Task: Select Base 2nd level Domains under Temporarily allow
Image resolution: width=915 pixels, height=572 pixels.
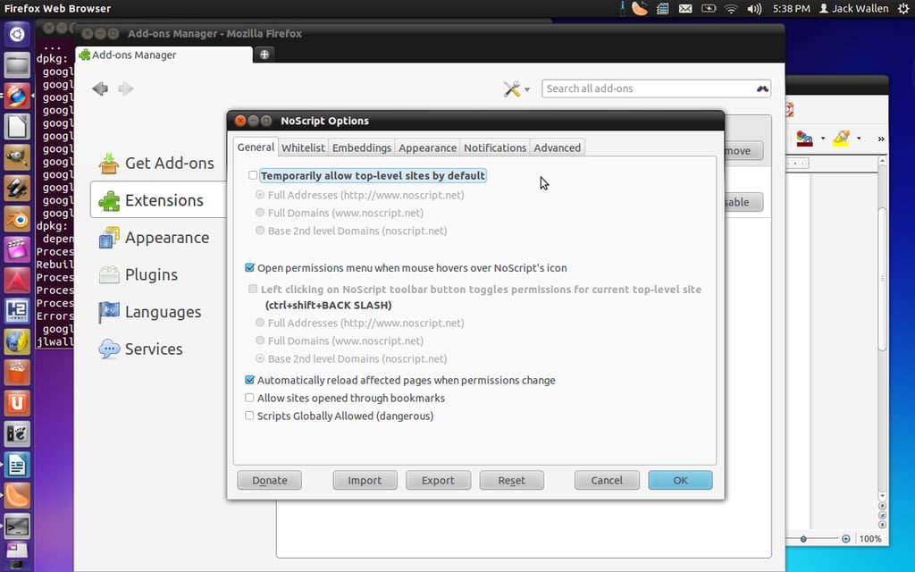Action: [260, 231]
